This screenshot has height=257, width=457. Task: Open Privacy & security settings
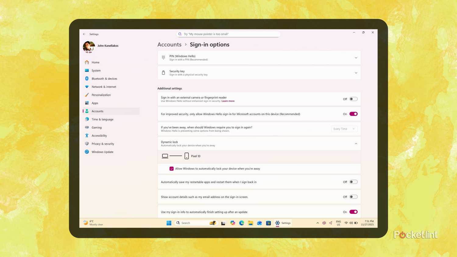[103, 143]
